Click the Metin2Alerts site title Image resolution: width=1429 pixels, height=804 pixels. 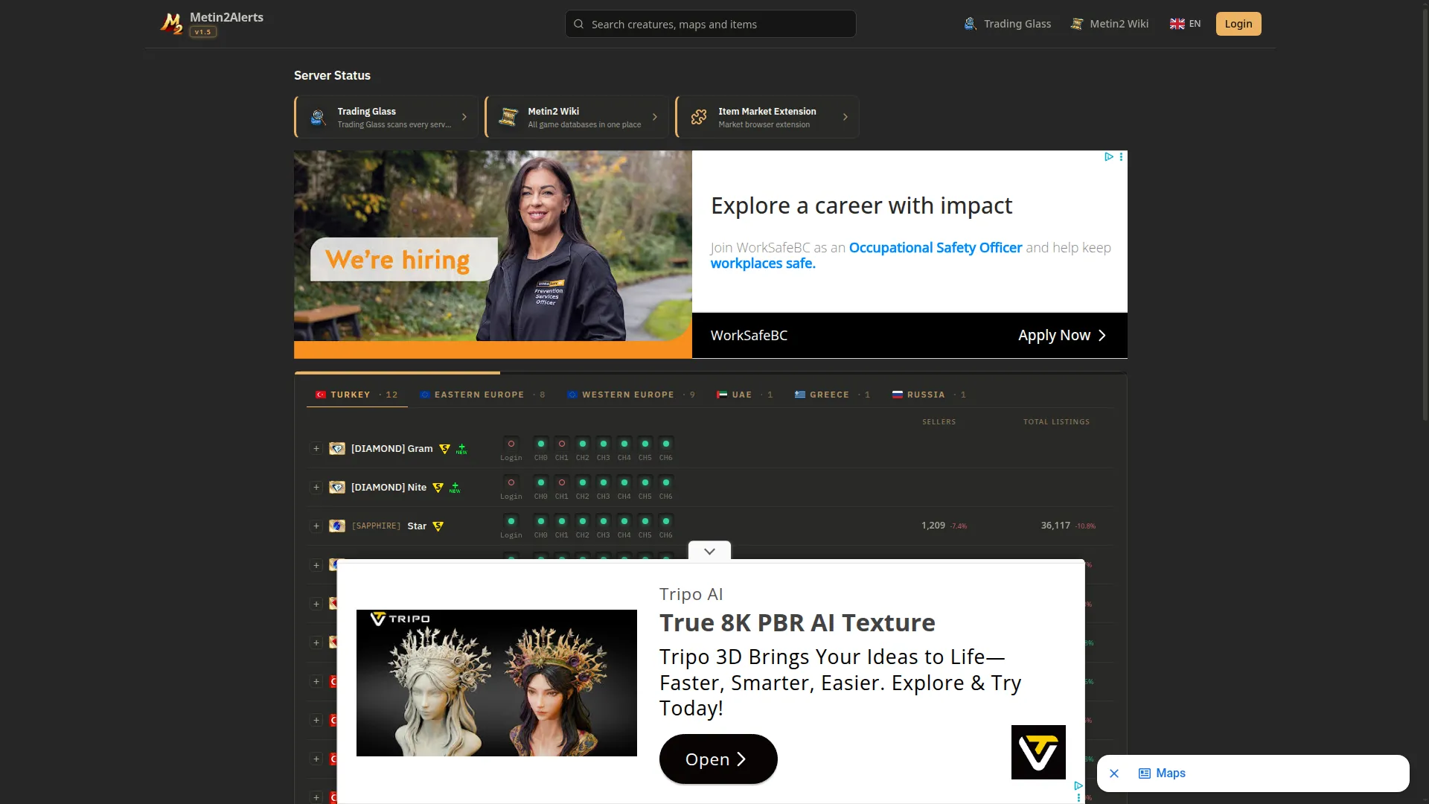226,17
